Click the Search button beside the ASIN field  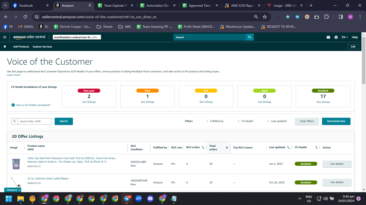(x=64, y=121)
